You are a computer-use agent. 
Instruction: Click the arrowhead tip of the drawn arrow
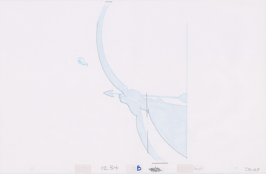109,94
